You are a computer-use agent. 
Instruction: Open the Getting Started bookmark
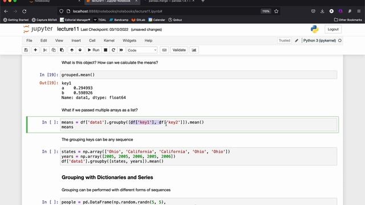click(x=16, y=20)
